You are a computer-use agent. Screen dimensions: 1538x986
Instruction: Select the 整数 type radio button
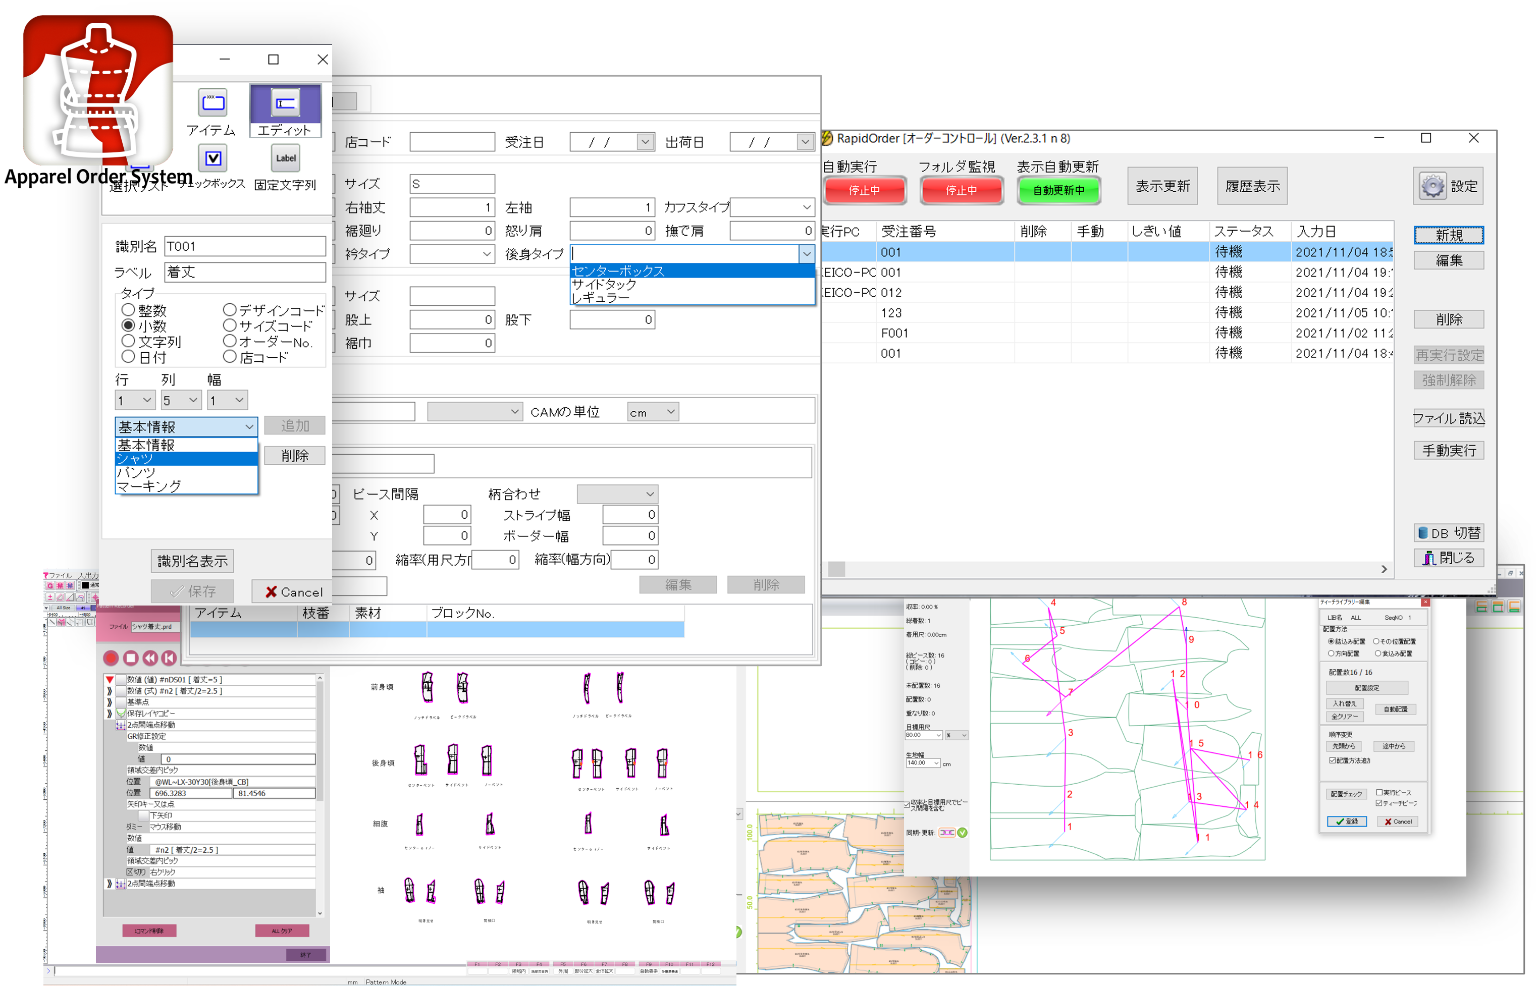click(128, 310)
